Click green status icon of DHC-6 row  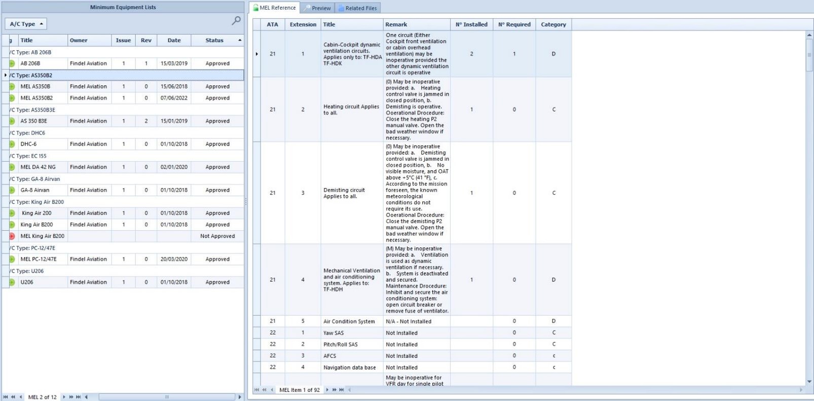[12, 144]
